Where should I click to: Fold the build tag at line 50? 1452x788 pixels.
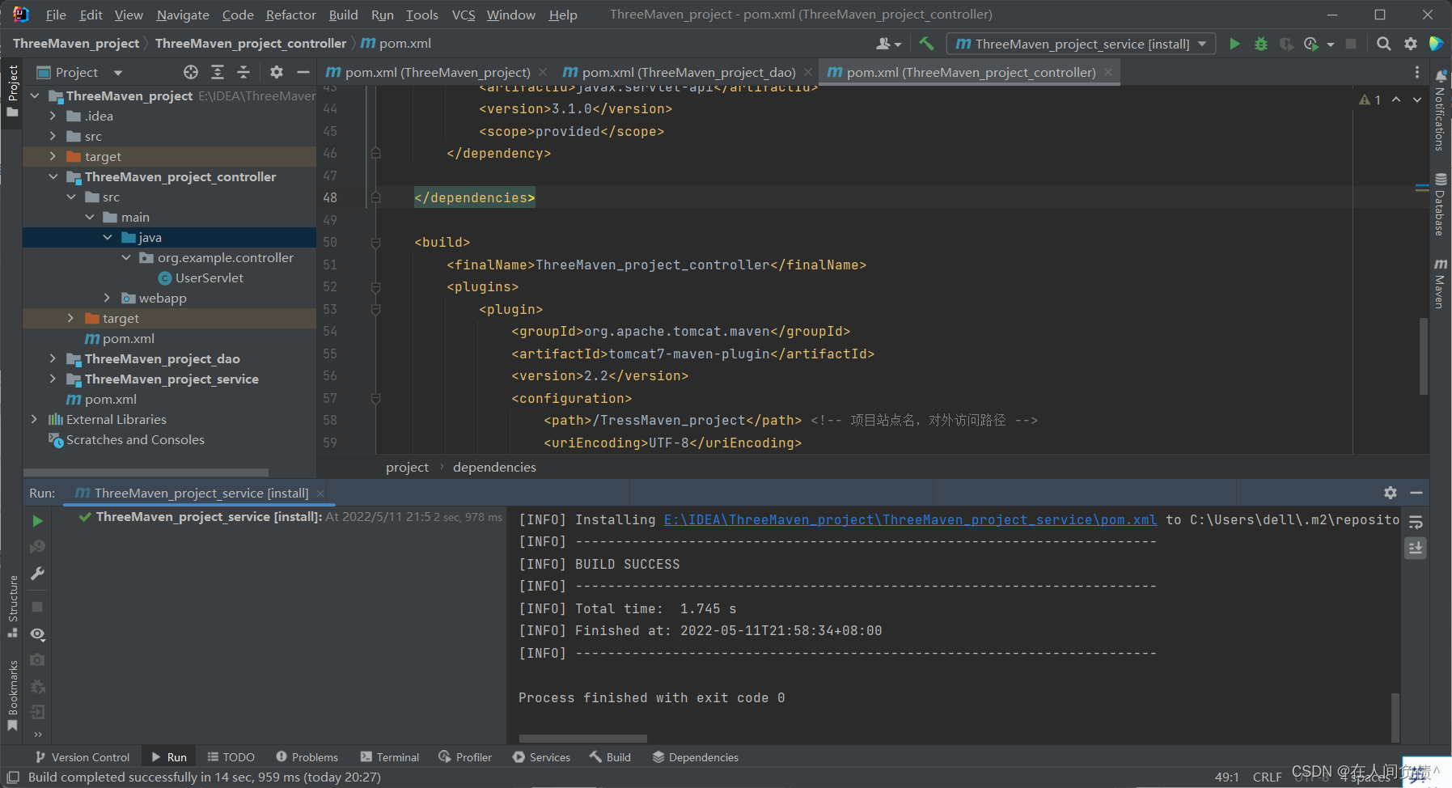(375, 242)
